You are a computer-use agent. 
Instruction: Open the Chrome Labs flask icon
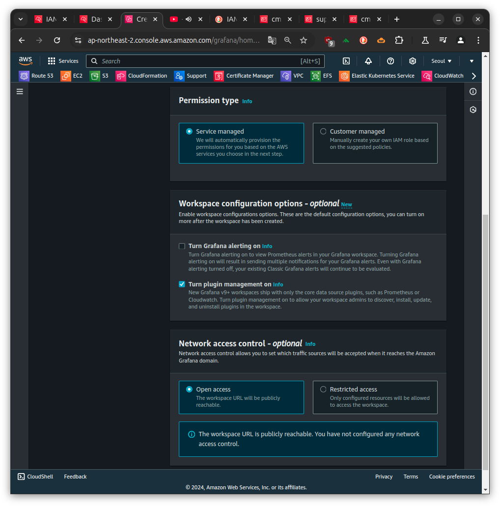425,40
